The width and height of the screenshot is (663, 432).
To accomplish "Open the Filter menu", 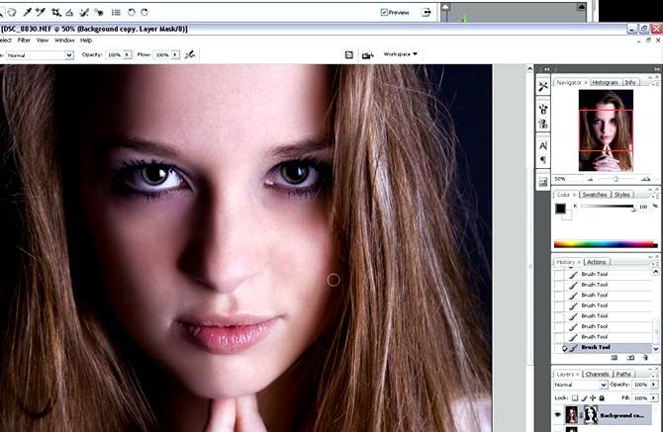I will (x=24, y=41).
